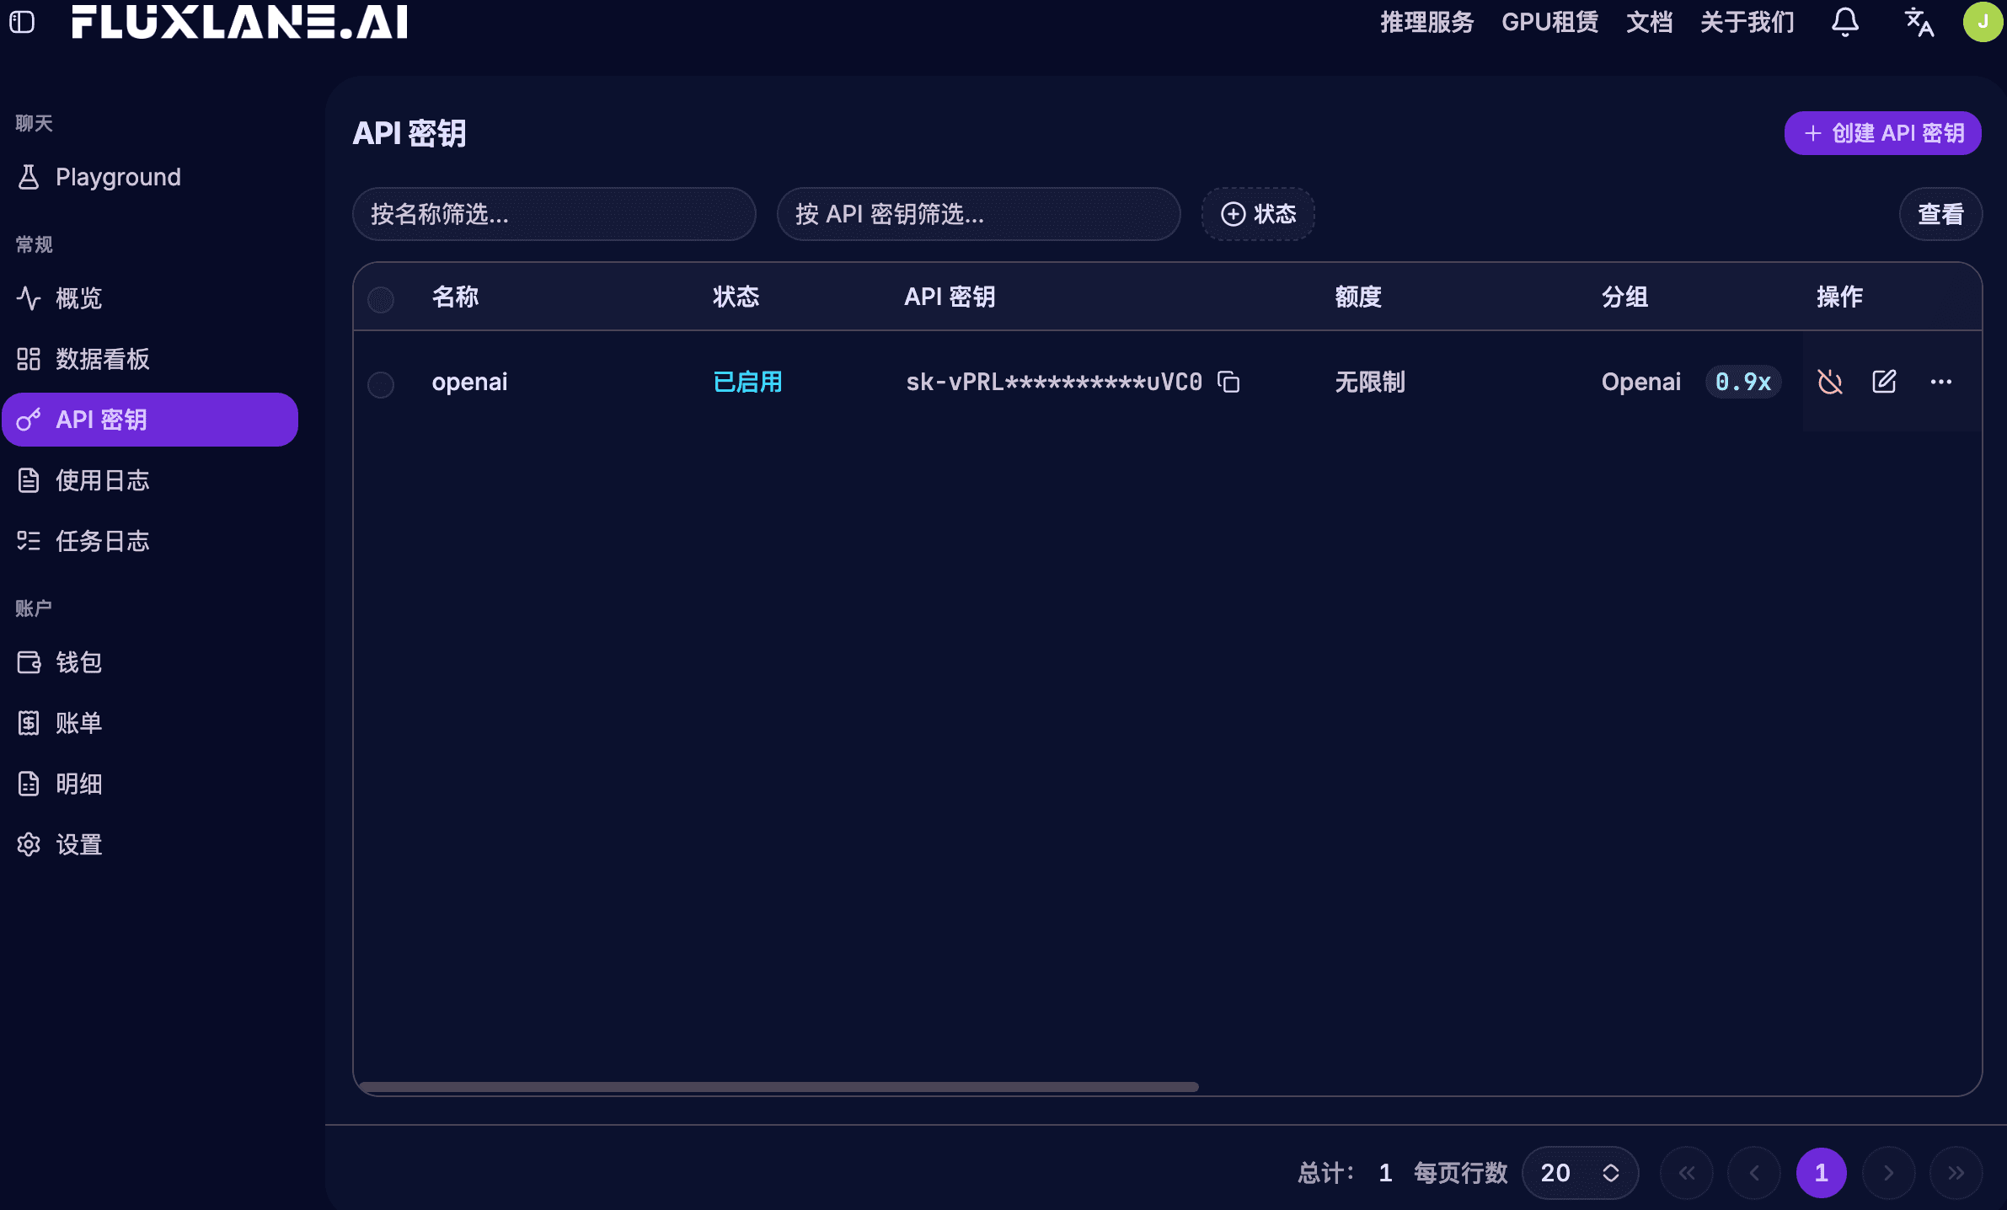Go to the previous page
The height and width of the screenshot is (1210, 2007).
1754,1172
